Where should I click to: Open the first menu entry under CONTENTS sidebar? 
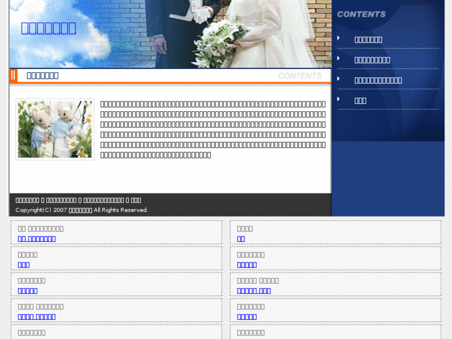pos(368,40)
